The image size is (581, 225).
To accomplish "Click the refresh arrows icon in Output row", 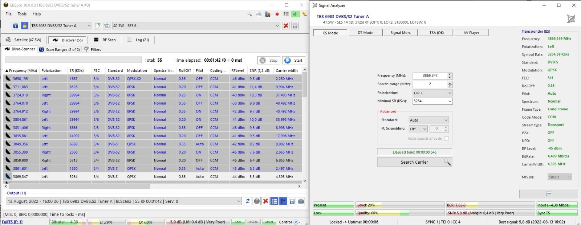I will pos(248,201).
